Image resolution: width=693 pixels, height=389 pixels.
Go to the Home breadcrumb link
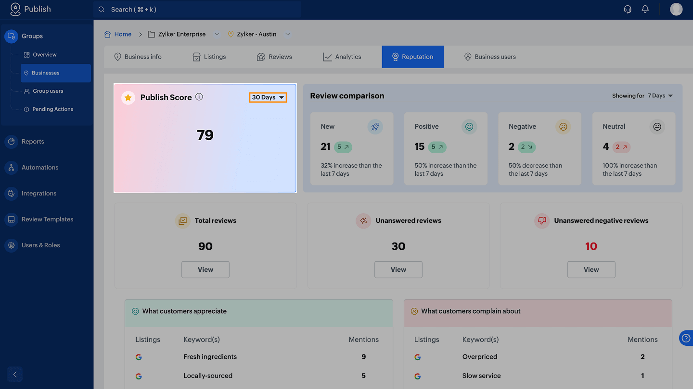coord(123,34)
